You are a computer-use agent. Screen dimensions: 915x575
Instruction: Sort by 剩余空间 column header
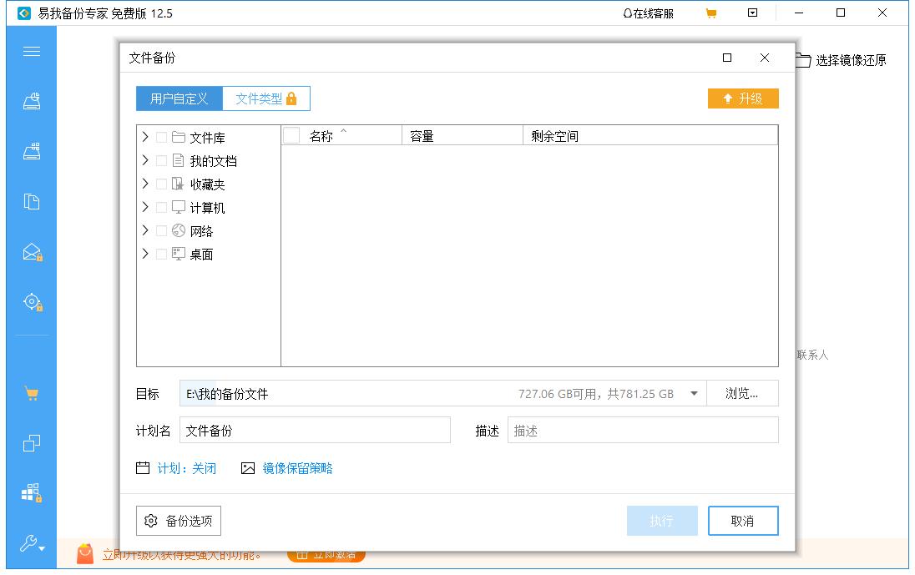click(650, 135)
